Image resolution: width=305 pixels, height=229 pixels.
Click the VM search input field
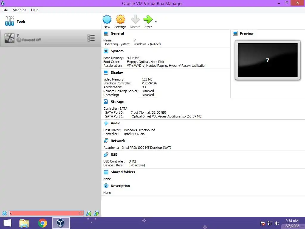pyautogui.click(x=46, y=213)
